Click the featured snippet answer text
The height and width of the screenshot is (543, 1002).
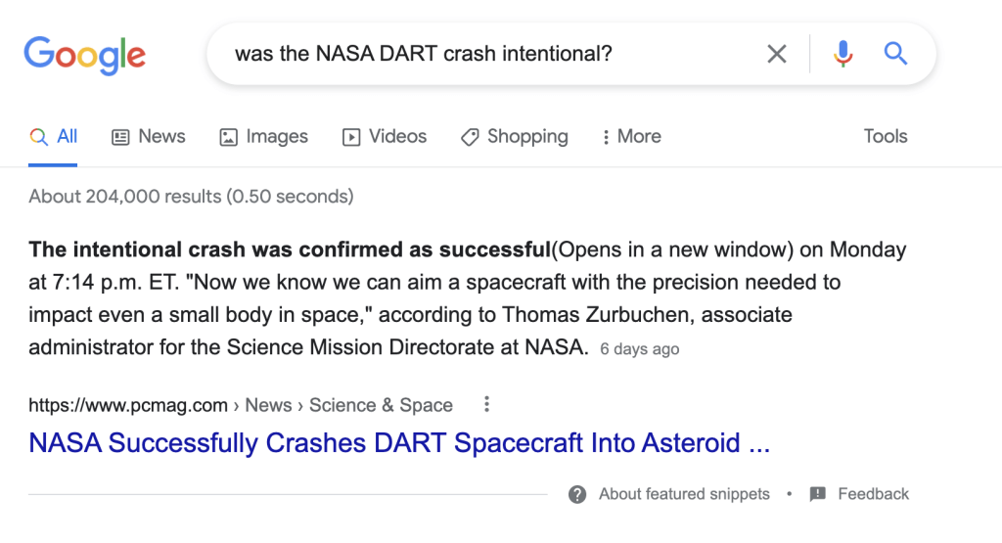tap(467, 298)
